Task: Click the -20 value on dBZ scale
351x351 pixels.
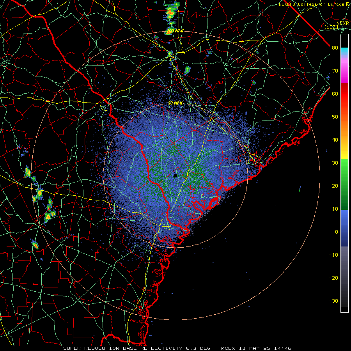Action: (x=333, y=278)
